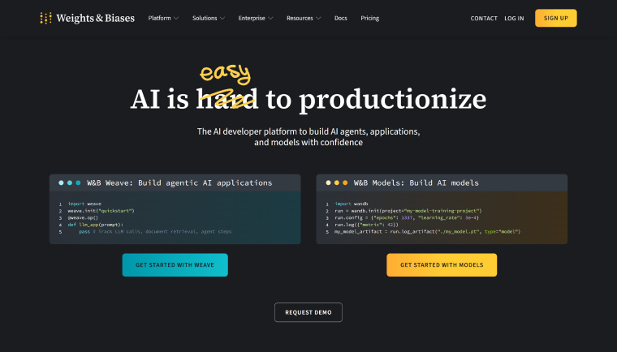Expand the Enterprise navigation menu
Screen dimensions: 617x352
(x=256, y=18)
